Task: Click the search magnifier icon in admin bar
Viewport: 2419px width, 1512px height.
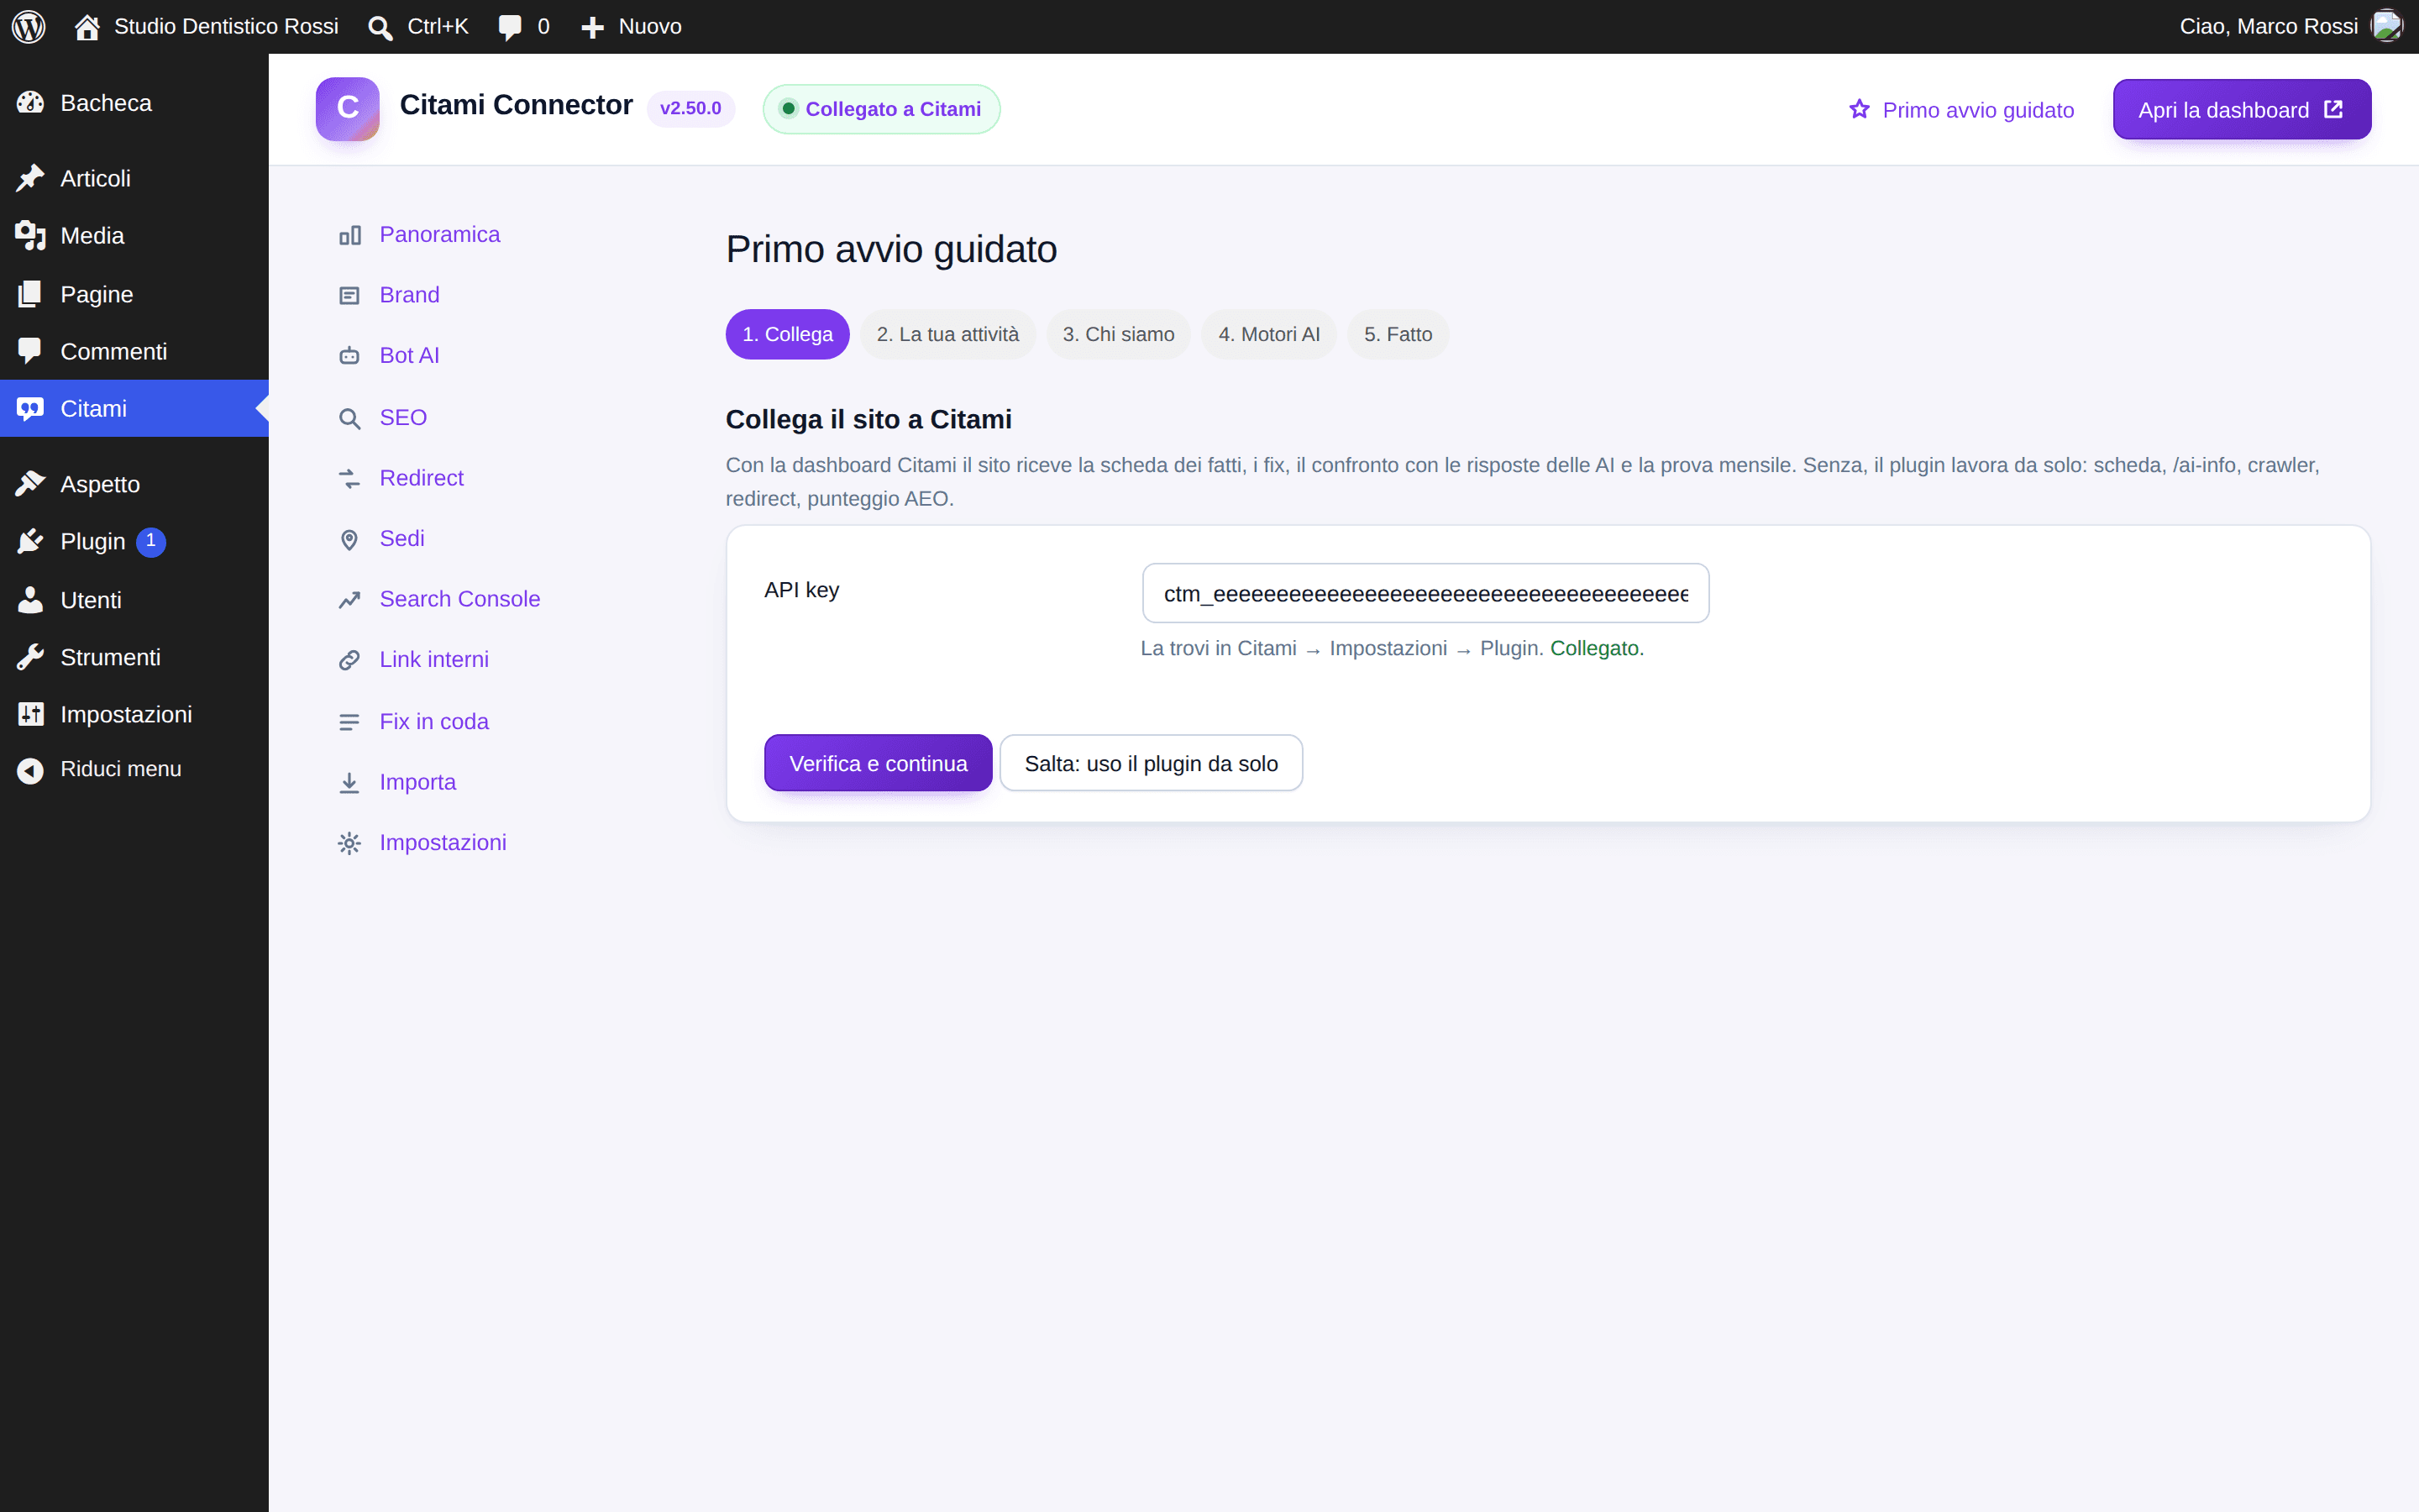Action: click(x=380, y=28)
